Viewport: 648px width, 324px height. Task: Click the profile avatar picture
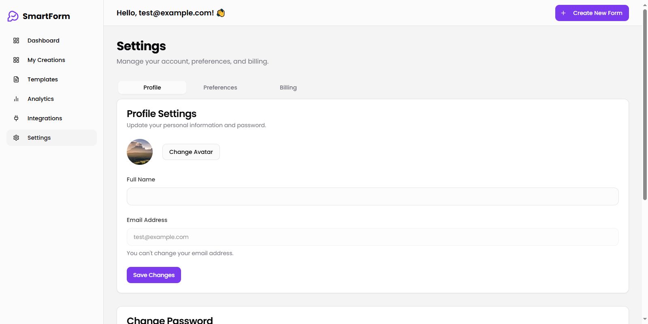pyautogui.click(x=140, y=152)
